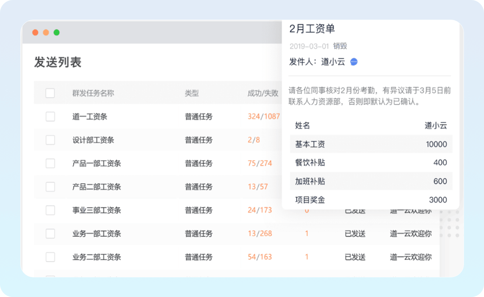Toggle the select-all checkbox in table header

click(x=50, y=93)
